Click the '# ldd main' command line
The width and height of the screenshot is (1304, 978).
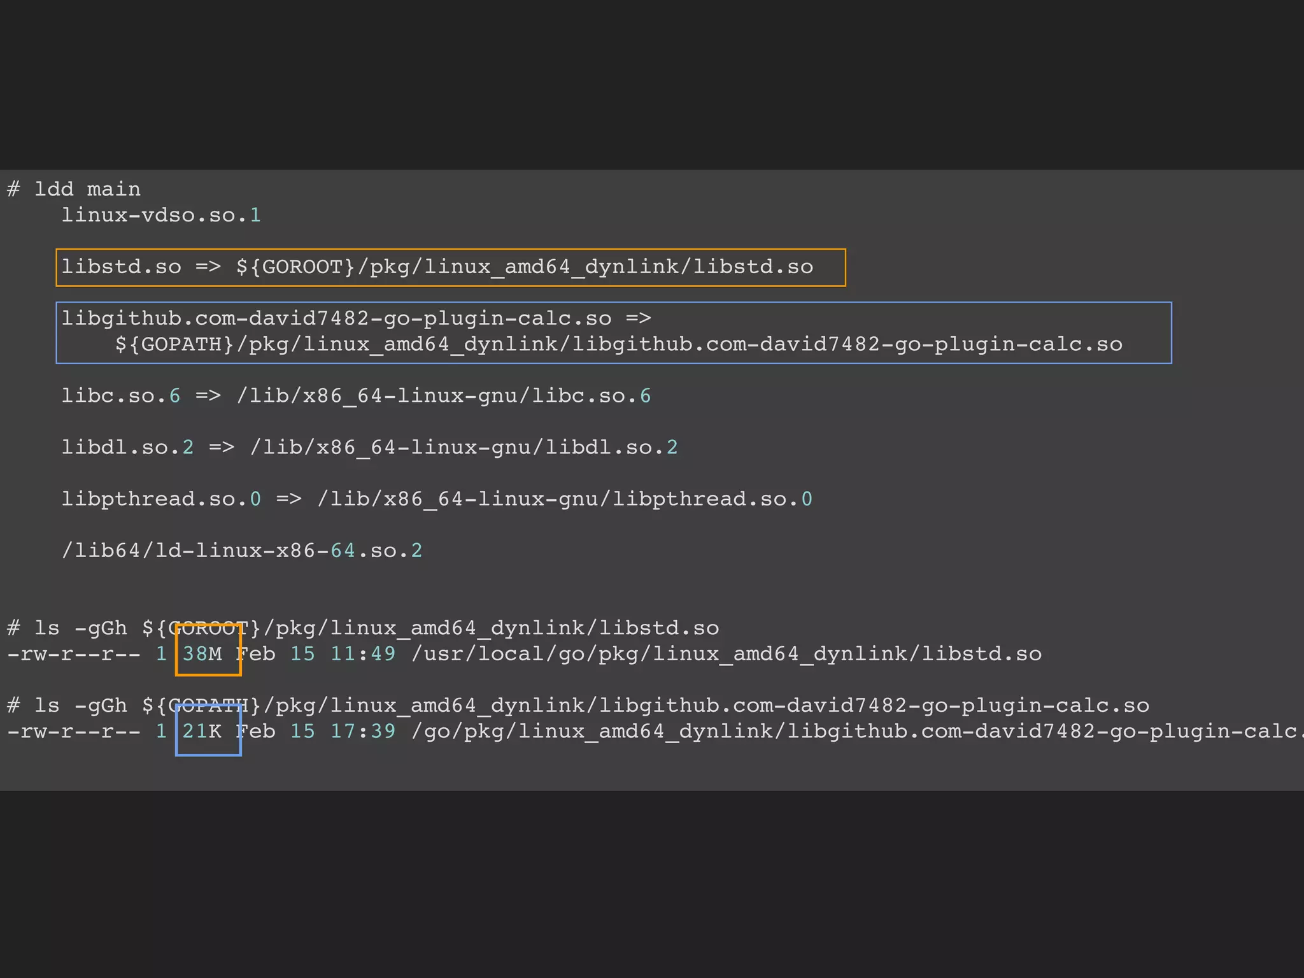click(74, 189)
